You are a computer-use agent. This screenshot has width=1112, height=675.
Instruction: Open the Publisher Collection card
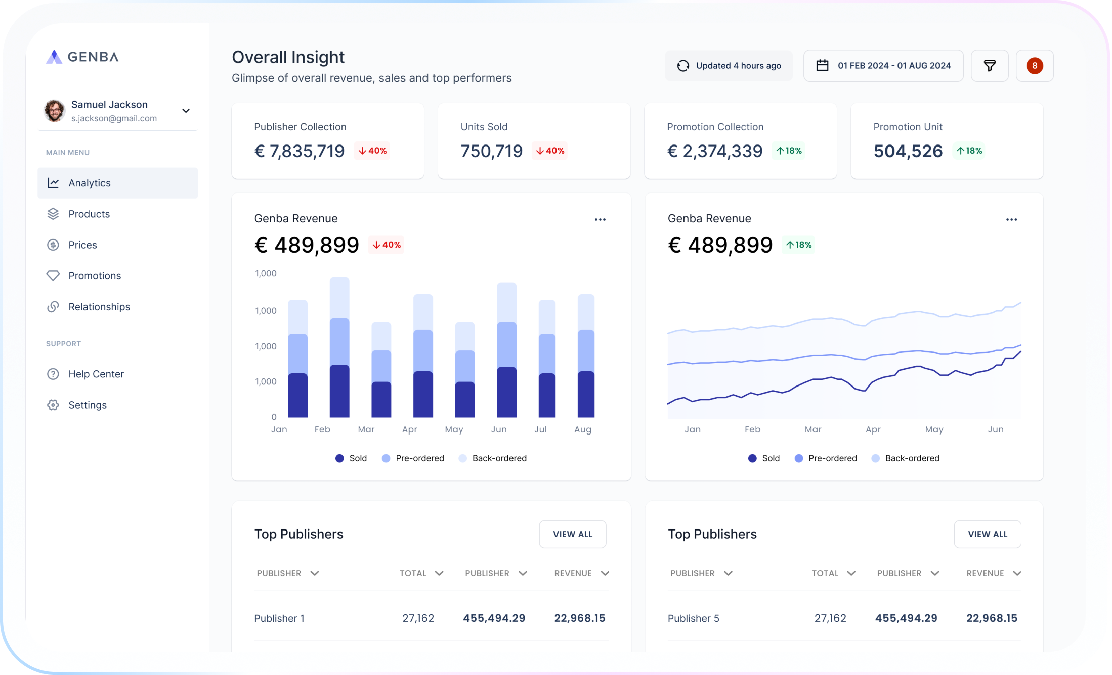pyautogui.click(x=328, y=141)
